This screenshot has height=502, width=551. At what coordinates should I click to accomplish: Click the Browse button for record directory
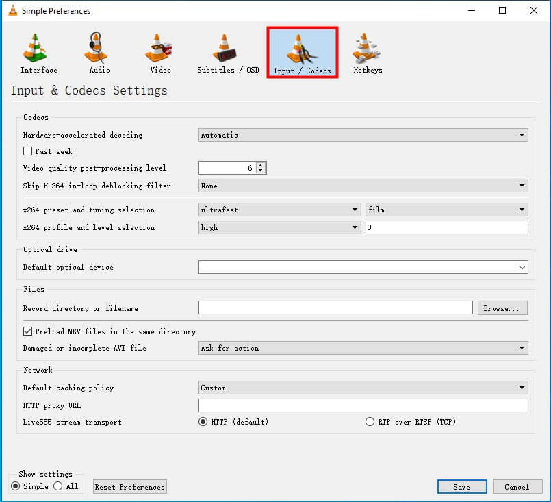pyautogui.click(x=502, y=308)
